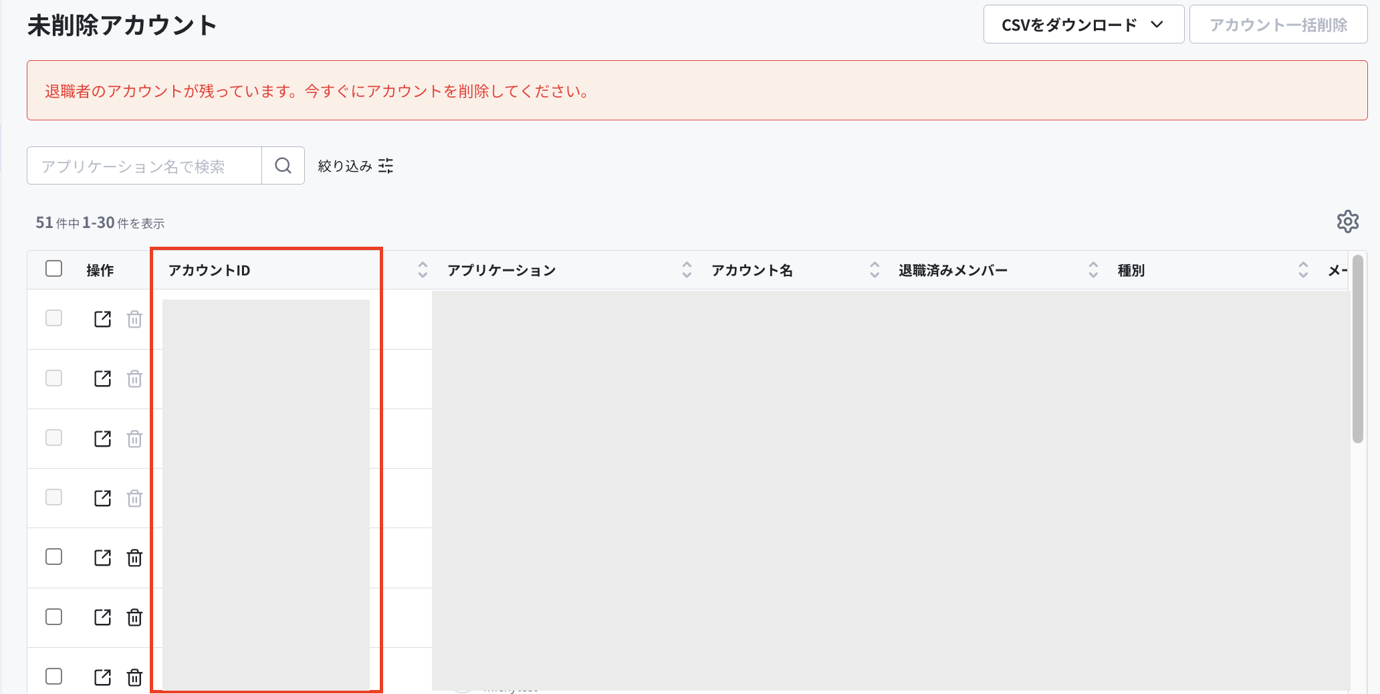Viewport: 1380px width, 694px height.
Task: Click the アカウント名 column header label
Action: pos(752,270)
